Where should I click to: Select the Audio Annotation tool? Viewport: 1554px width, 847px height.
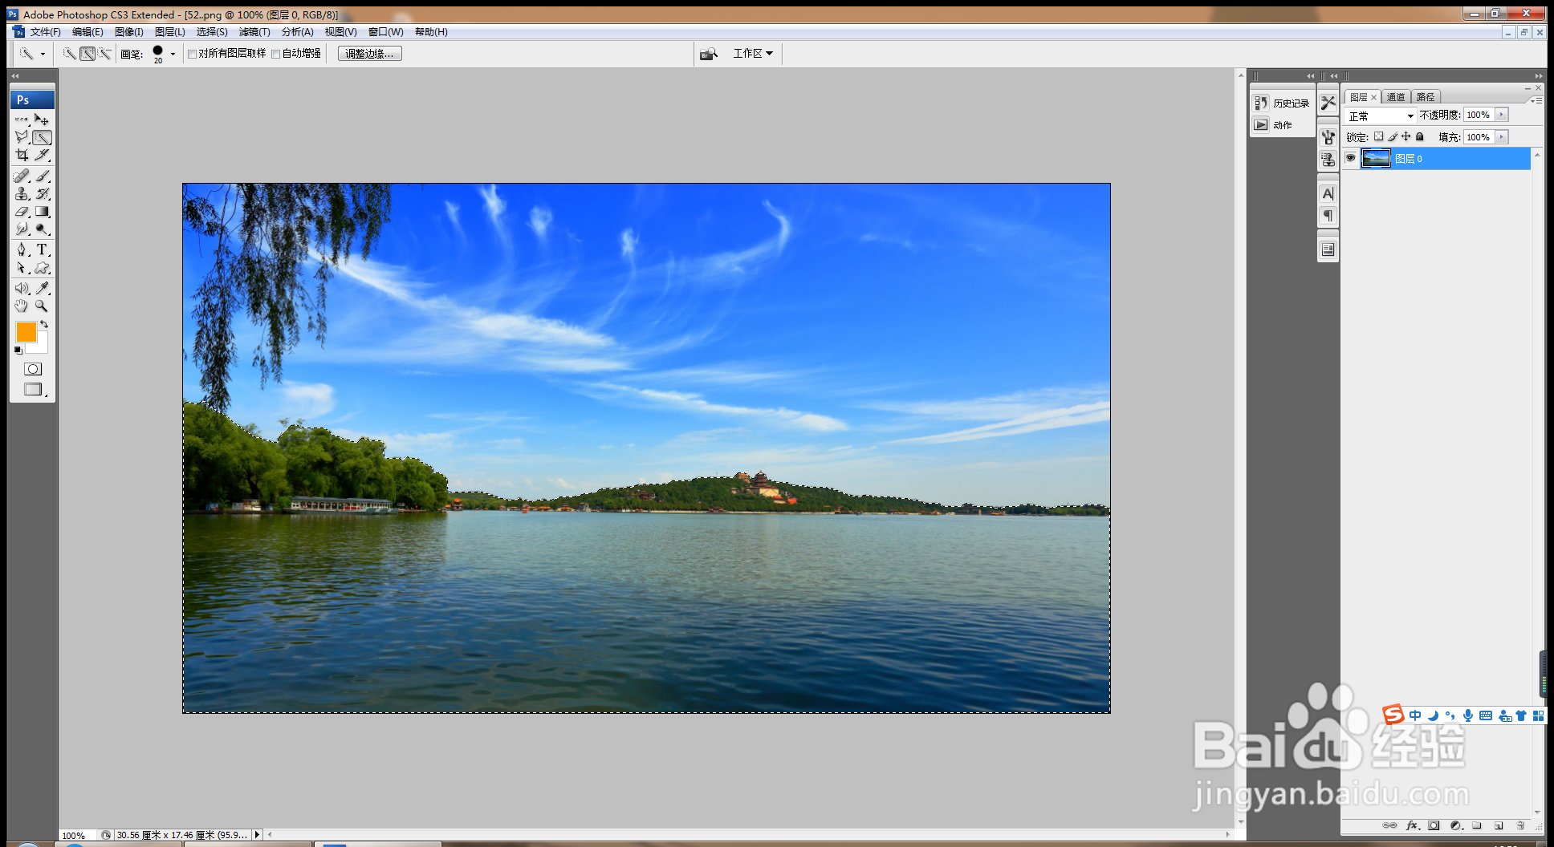22,288
